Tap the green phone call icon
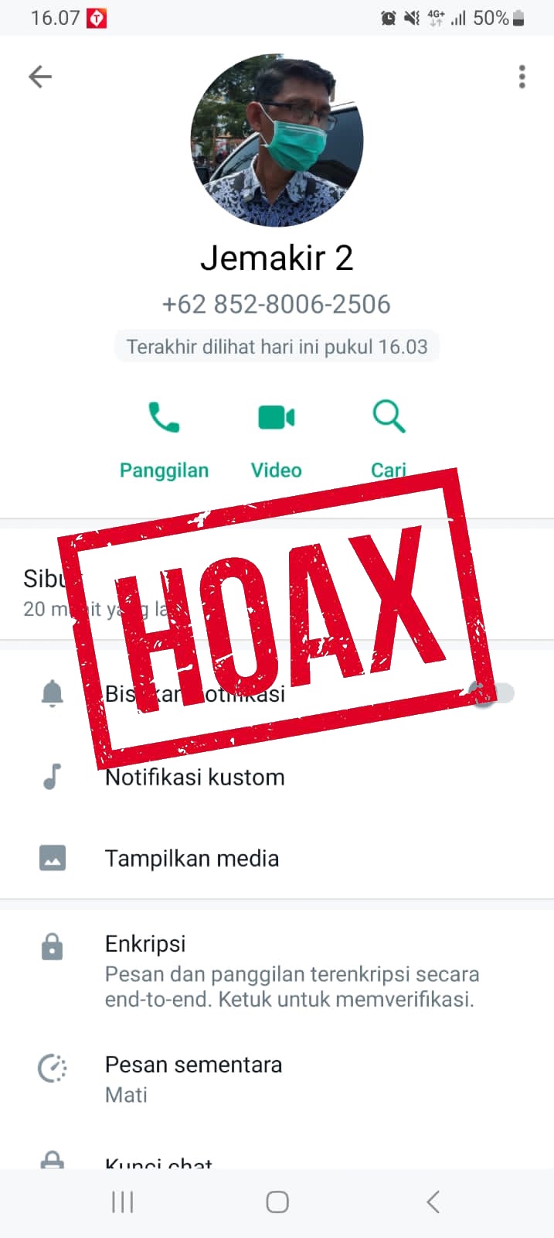This screenshot has width=554, height=1238. 164,417
